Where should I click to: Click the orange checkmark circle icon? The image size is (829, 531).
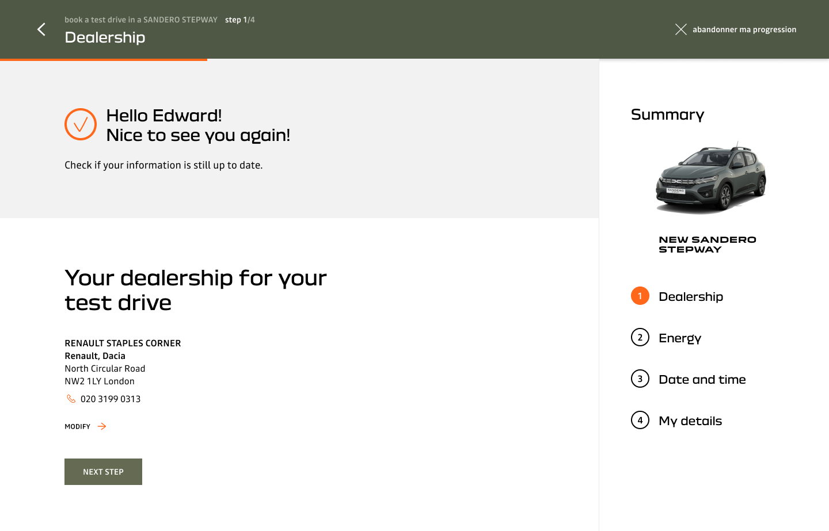81,124
